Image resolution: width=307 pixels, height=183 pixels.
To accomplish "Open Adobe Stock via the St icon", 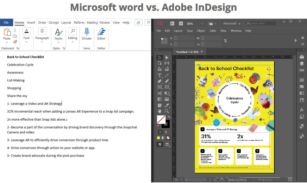I will (181, 23).
